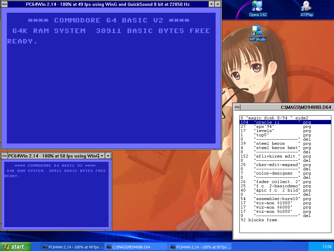This screenshot has width=334, height=251.
Task: Select the "oracle ii" program entry
Action: [x=285, y=122]
